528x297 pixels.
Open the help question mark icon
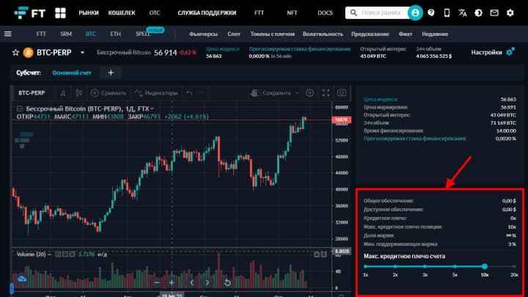pos(431,12)
